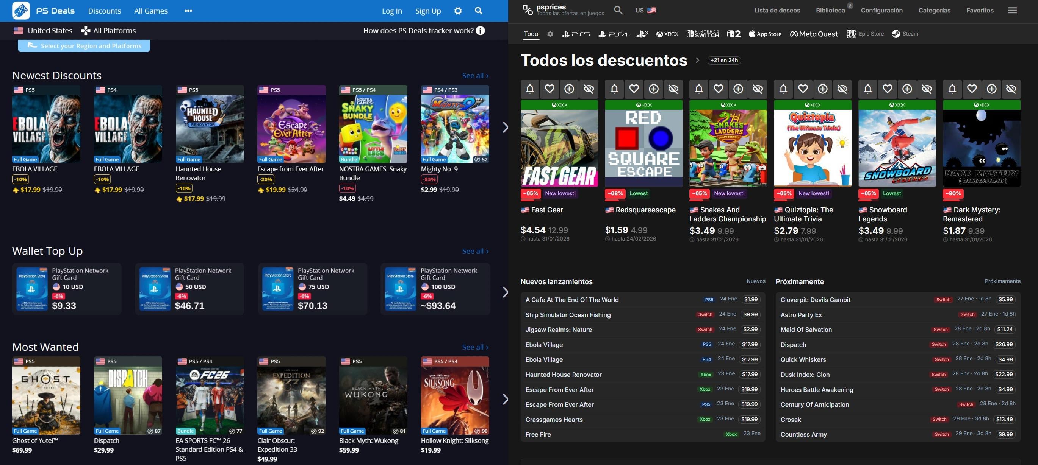Click bell alert icon above Fast Gear

tap(530, 89)
